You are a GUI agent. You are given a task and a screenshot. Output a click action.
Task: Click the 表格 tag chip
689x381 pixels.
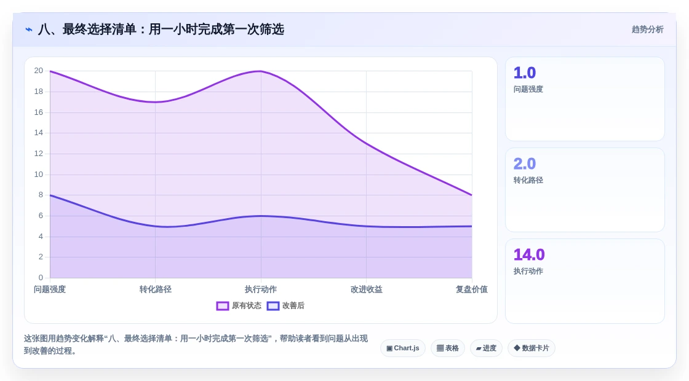coord(447,348)
